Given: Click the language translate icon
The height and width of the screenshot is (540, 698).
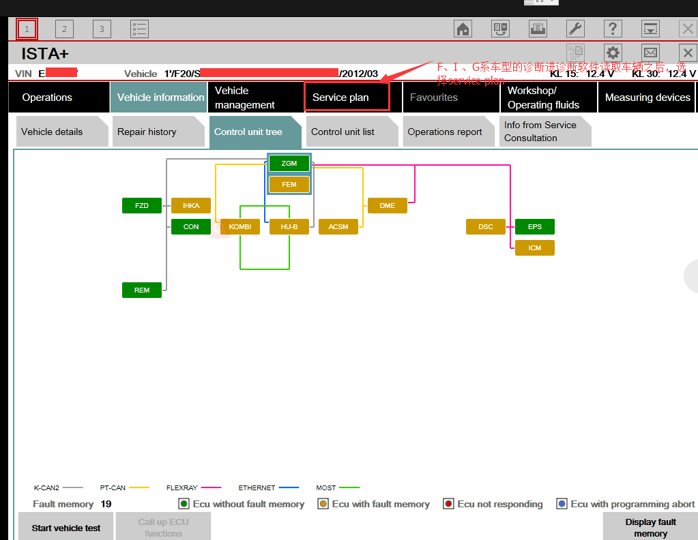Looking at the screenshot, I should [500, 29].
